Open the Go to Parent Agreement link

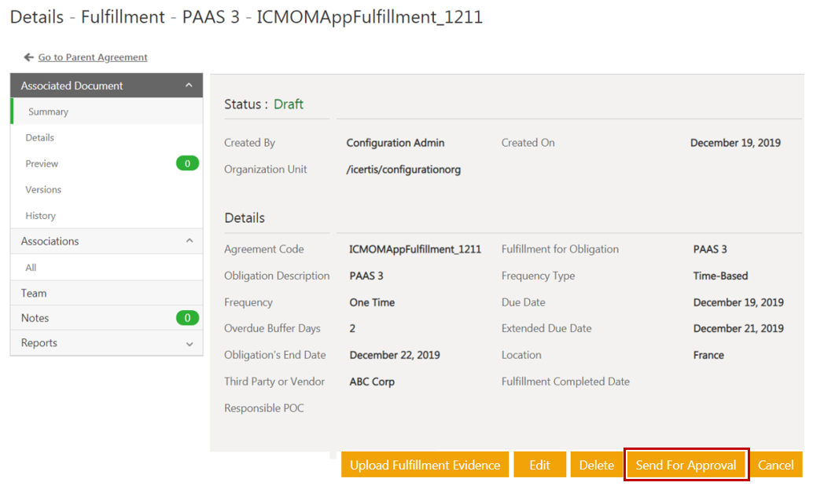click(x=93, y=57)
